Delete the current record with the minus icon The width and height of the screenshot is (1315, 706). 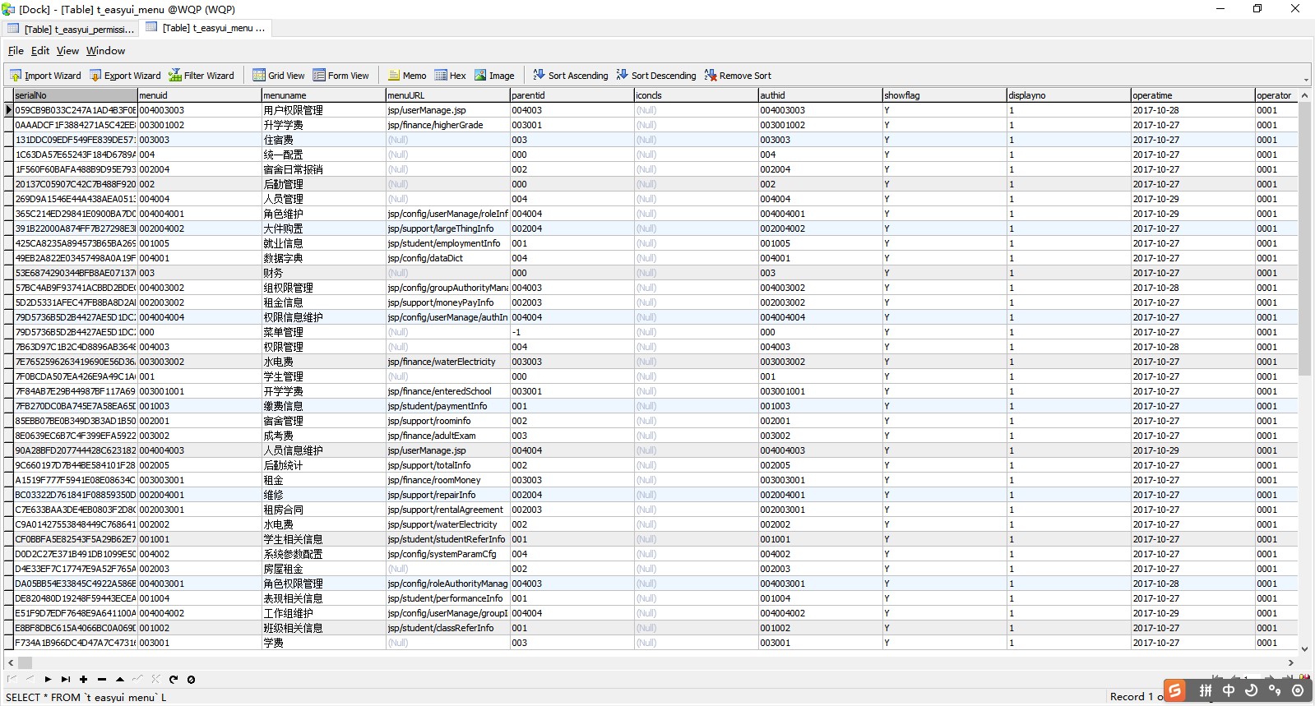pos(102,680)
